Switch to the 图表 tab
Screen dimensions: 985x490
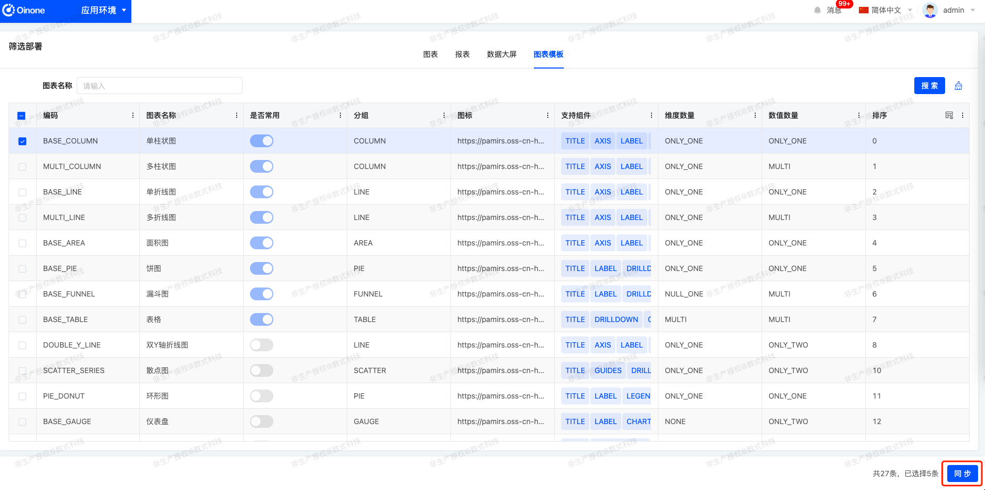click(x=430, y=54)
